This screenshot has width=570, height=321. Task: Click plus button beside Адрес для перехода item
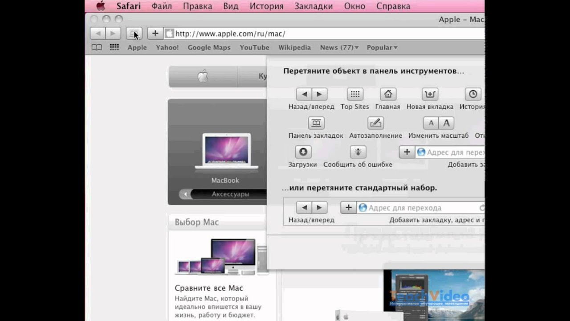(407, 152)
